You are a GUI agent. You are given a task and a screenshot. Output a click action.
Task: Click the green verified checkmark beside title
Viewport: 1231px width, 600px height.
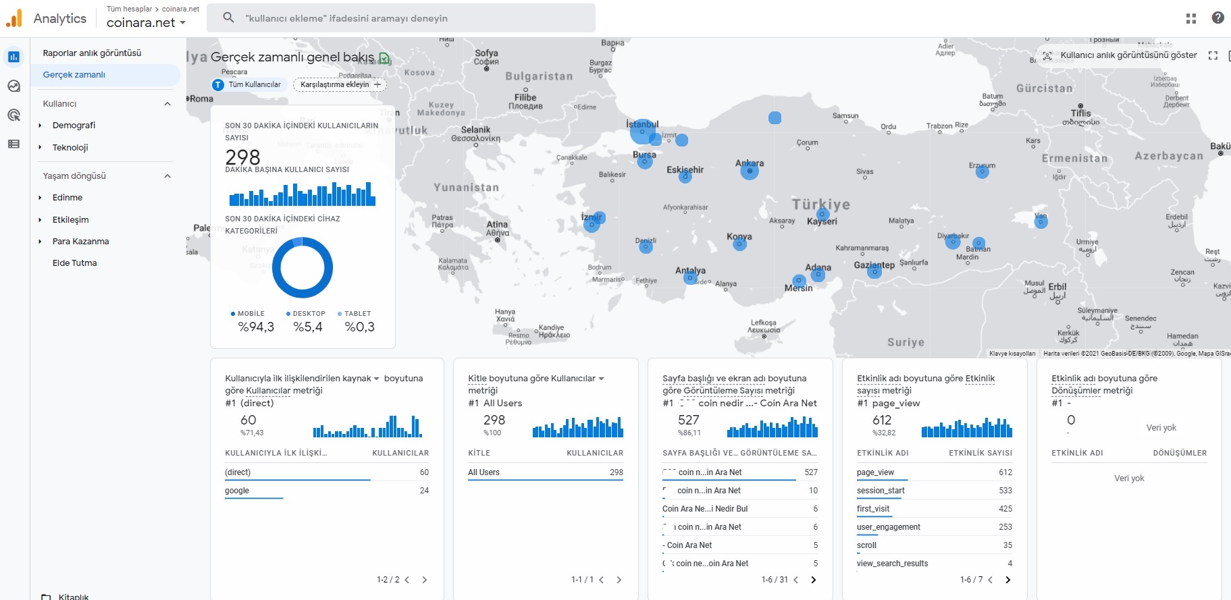[x=384, y=58]
